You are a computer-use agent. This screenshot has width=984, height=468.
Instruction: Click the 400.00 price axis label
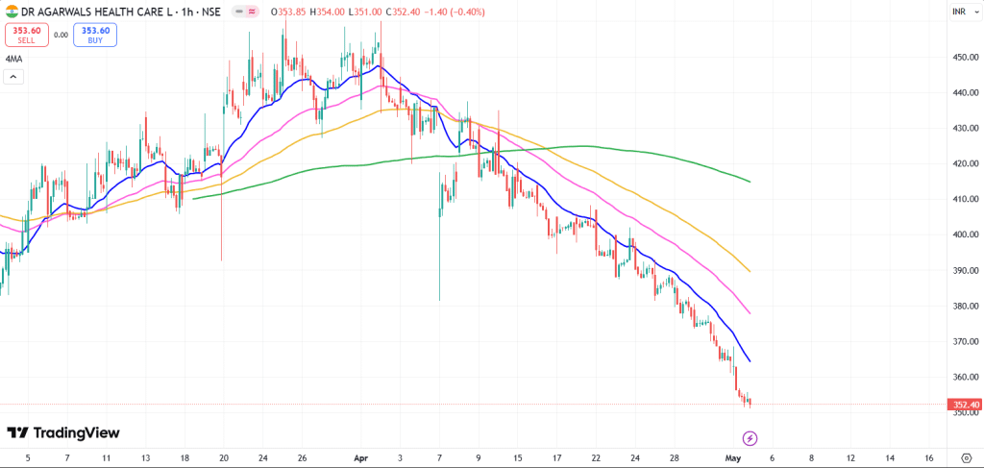(965, 234)
